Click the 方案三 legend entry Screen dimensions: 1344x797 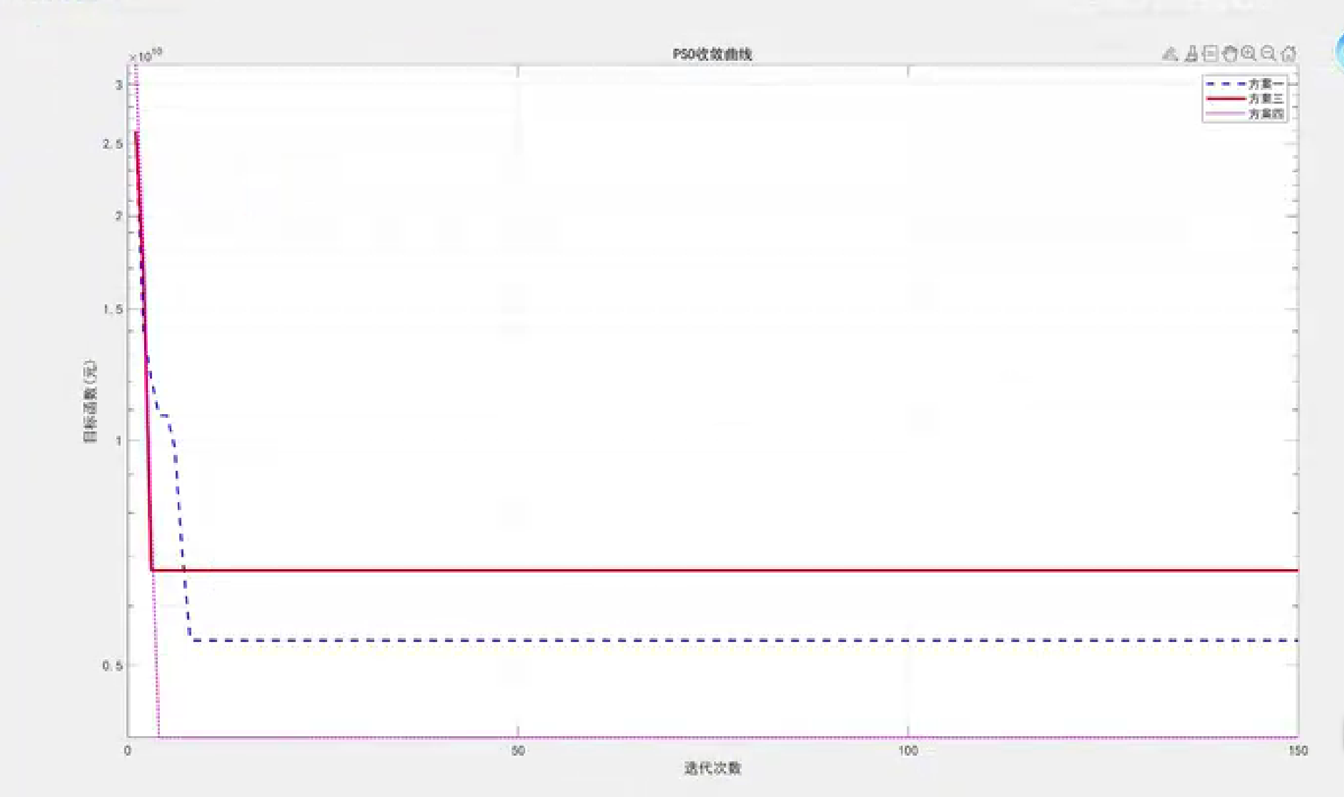pos(1266,99)
